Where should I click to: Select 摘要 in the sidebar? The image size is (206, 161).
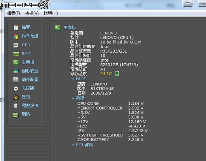(x=26, y=27)
